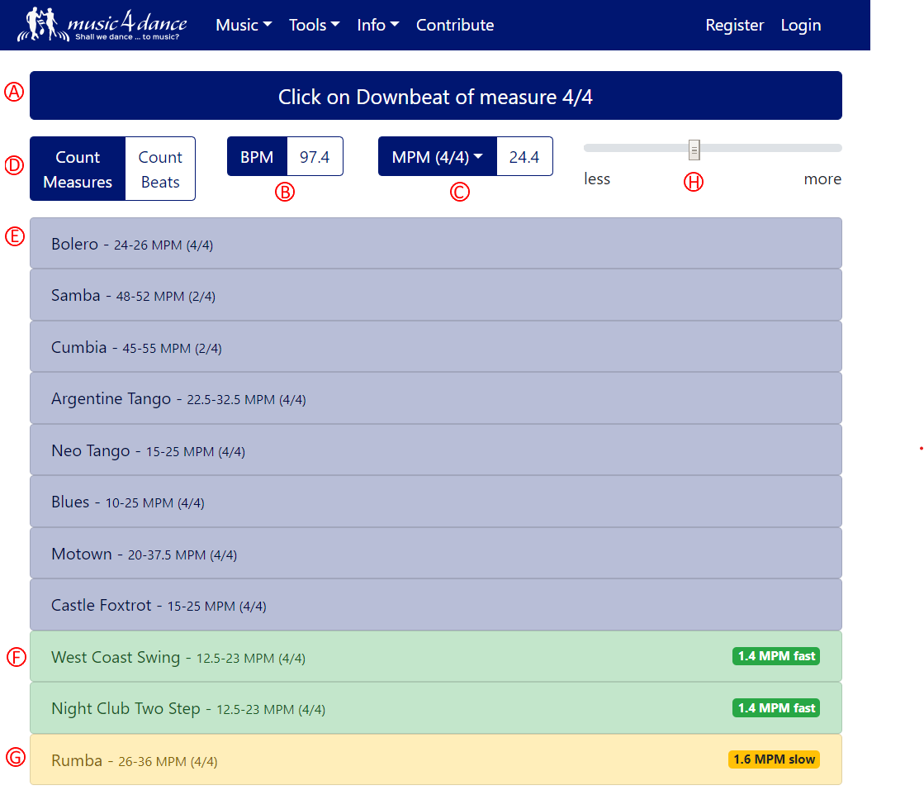
Task: Click the Register link
Action: pyautogui.click(x=734, y=25)
